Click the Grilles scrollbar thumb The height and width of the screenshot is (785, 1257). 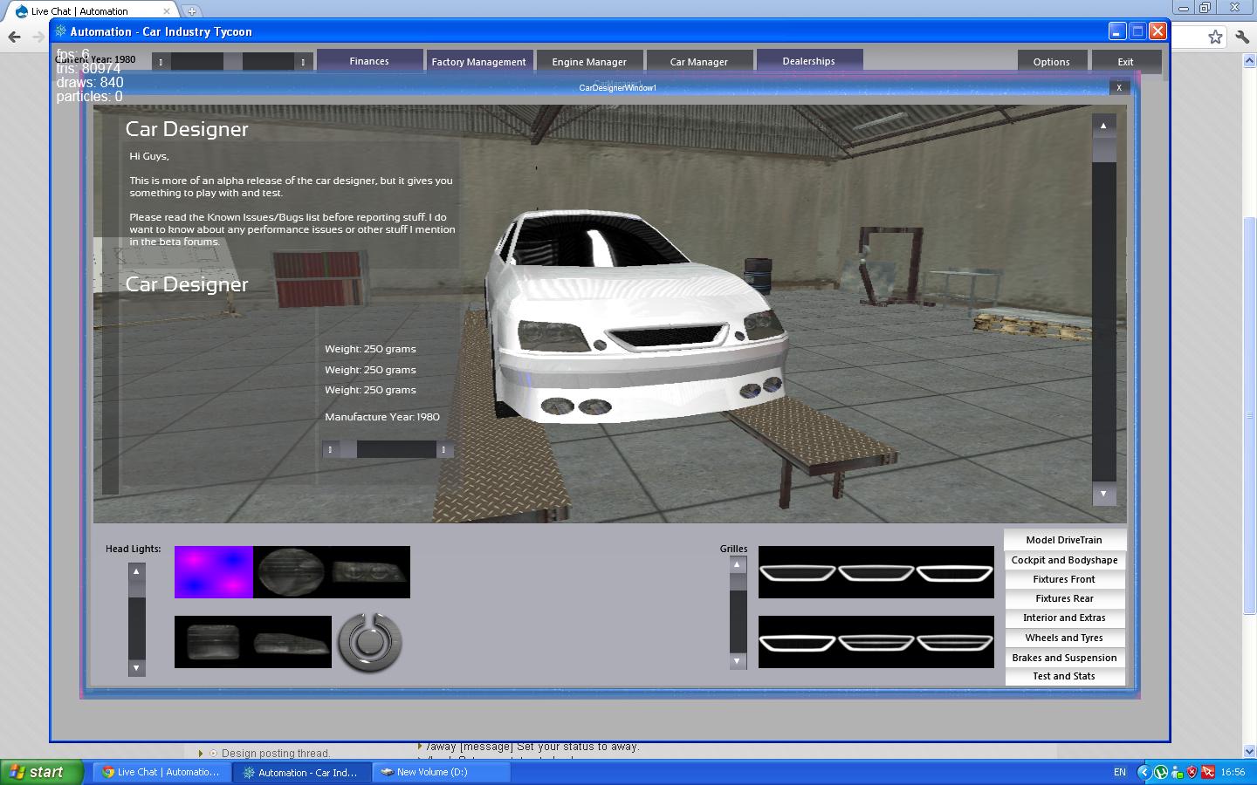tap(737, 582)
